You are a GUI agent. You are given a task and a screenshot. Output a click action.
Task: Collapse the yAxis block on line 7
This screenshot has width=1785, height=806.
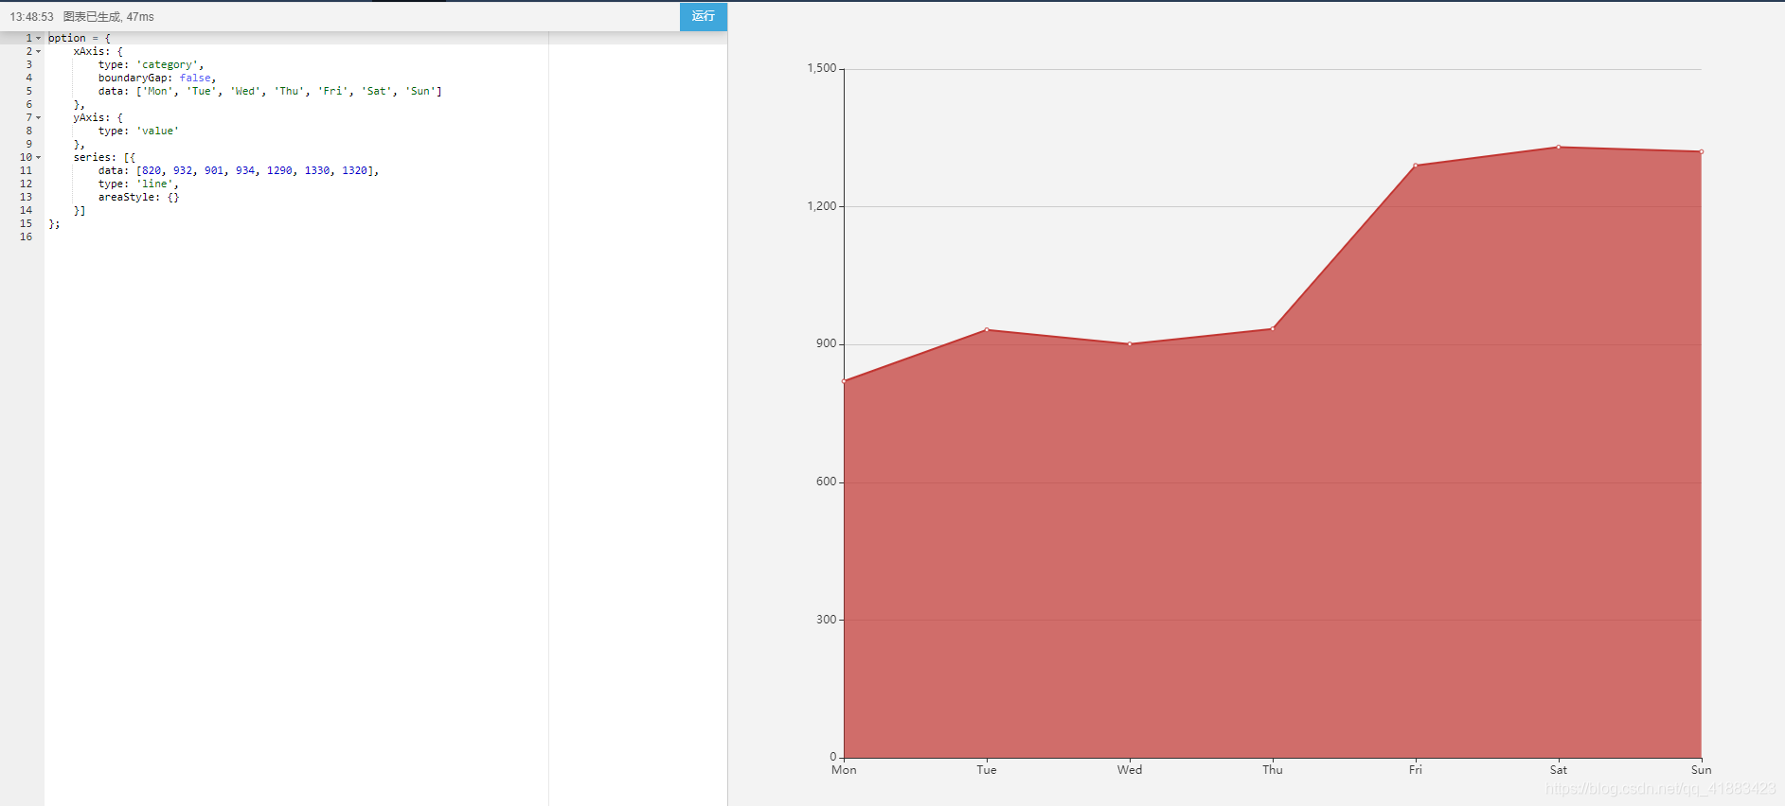39,117
